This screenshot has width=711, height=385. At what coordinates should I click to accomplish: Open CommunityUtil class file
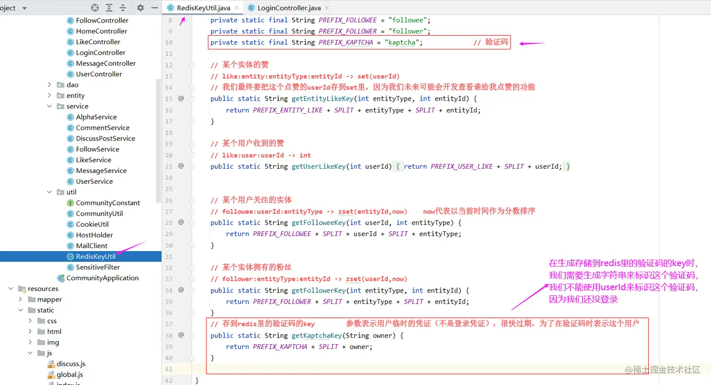pos(99,213)
